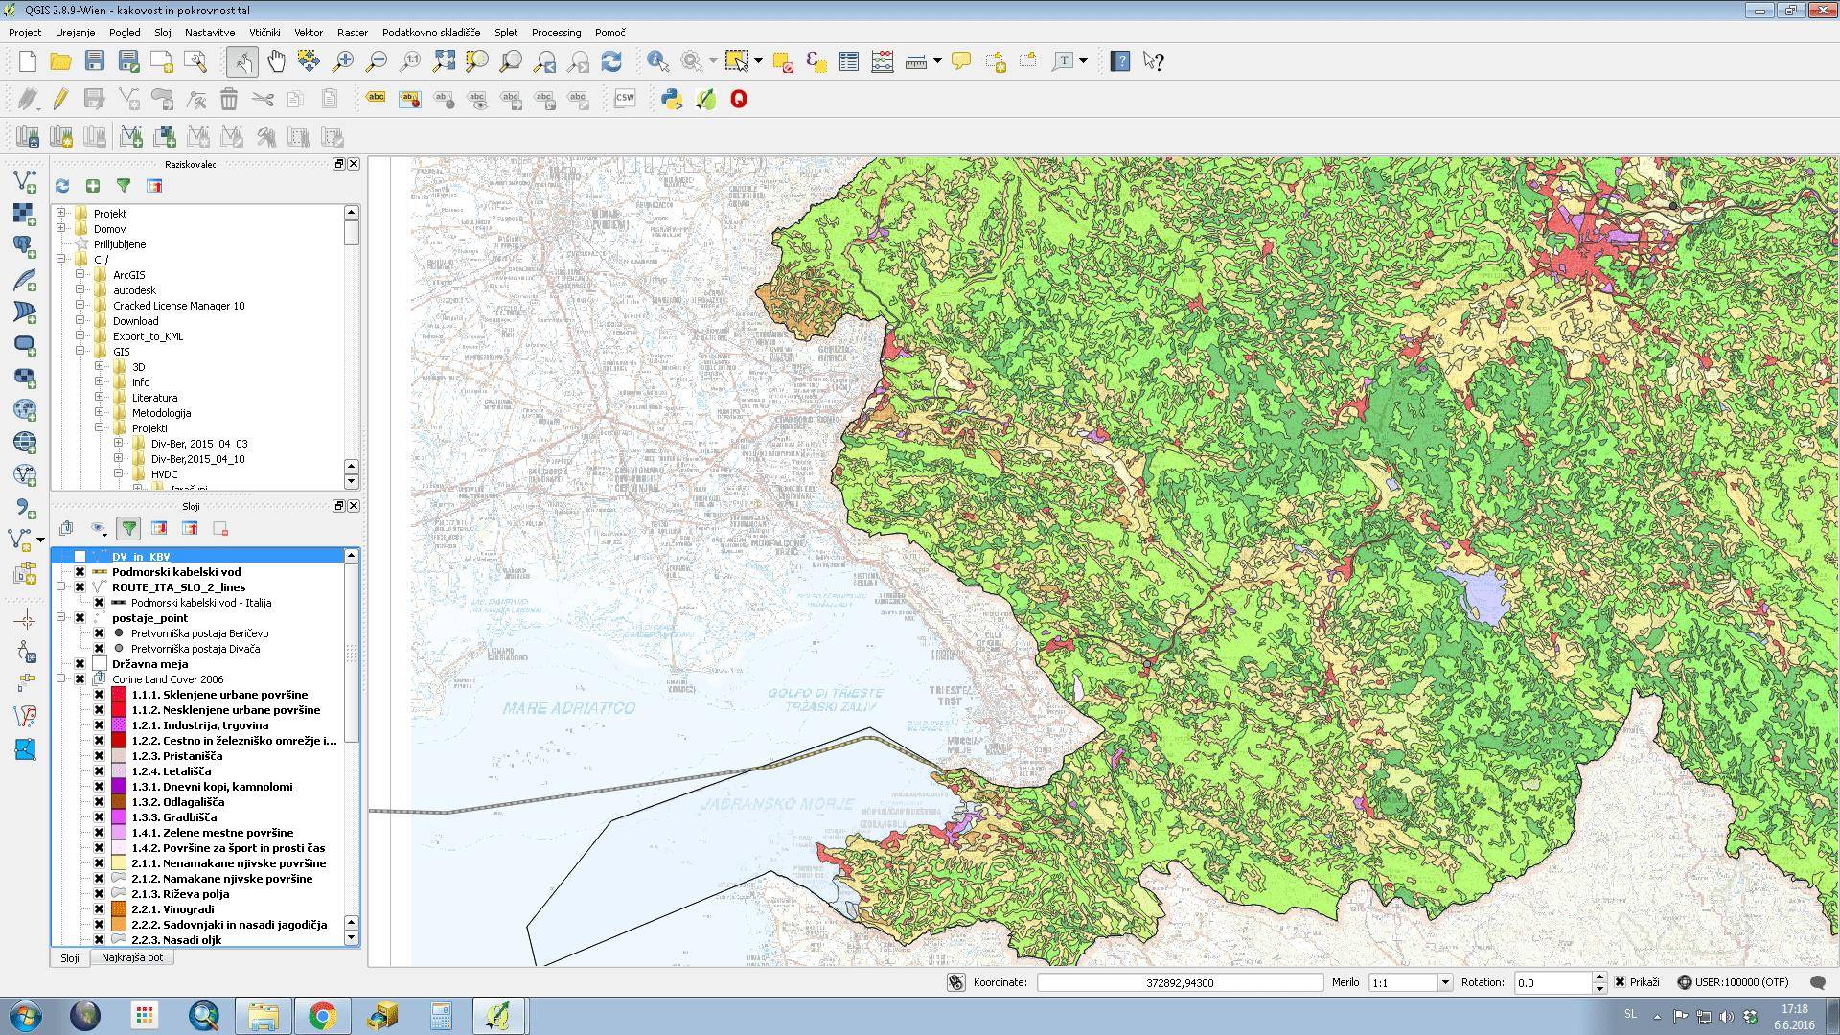Click the Koordinate input field
Viewport: 1840px width, 1035px height.
[x=1179, y=982]
